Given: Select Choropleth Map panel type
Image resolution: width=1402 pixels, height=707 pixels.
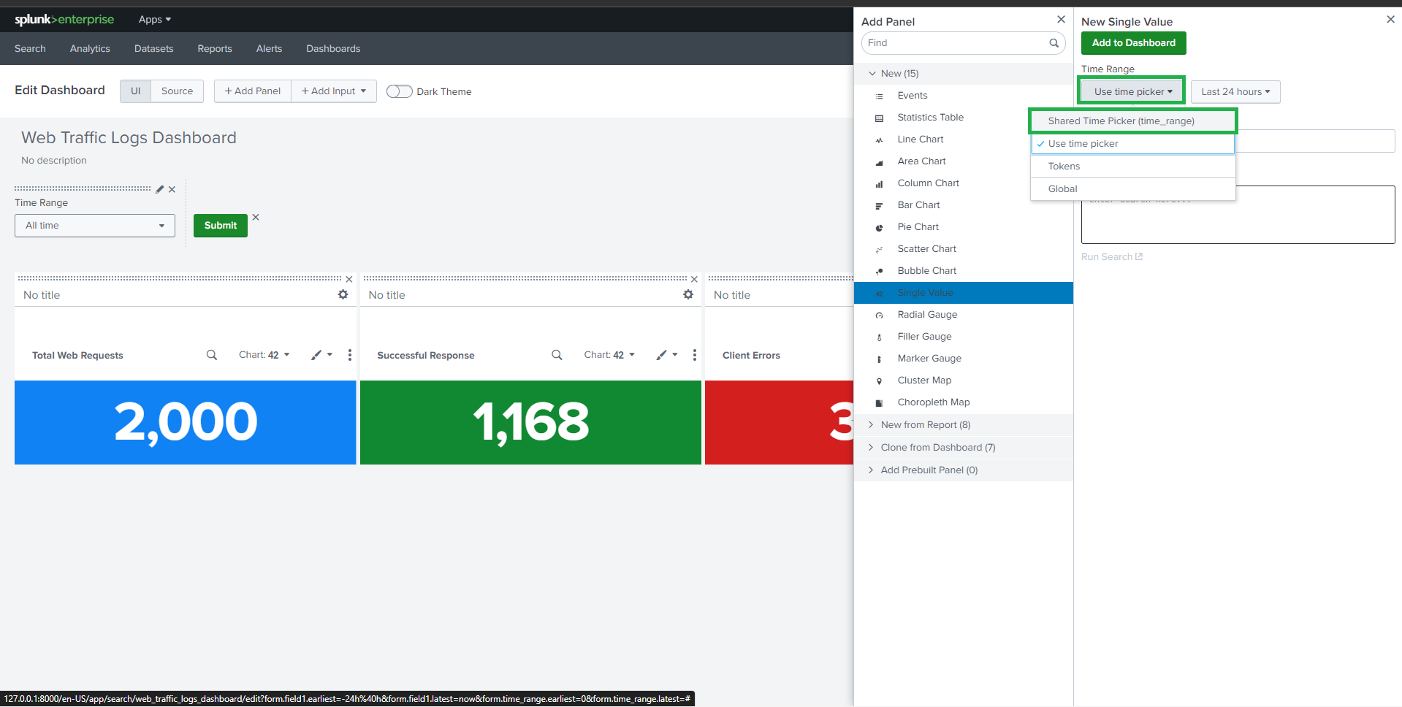Looking at the screenshot, I should pos(964,402).
